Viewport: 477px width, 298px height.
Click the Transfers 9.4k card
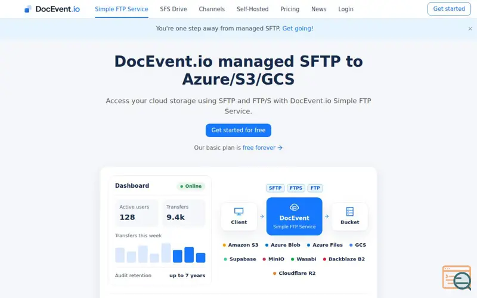point(184,213)
